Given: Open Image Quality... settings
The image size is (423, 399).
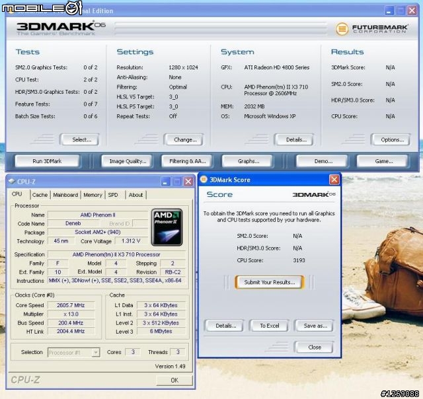Looking at the screenshot, I should point(127,161).
